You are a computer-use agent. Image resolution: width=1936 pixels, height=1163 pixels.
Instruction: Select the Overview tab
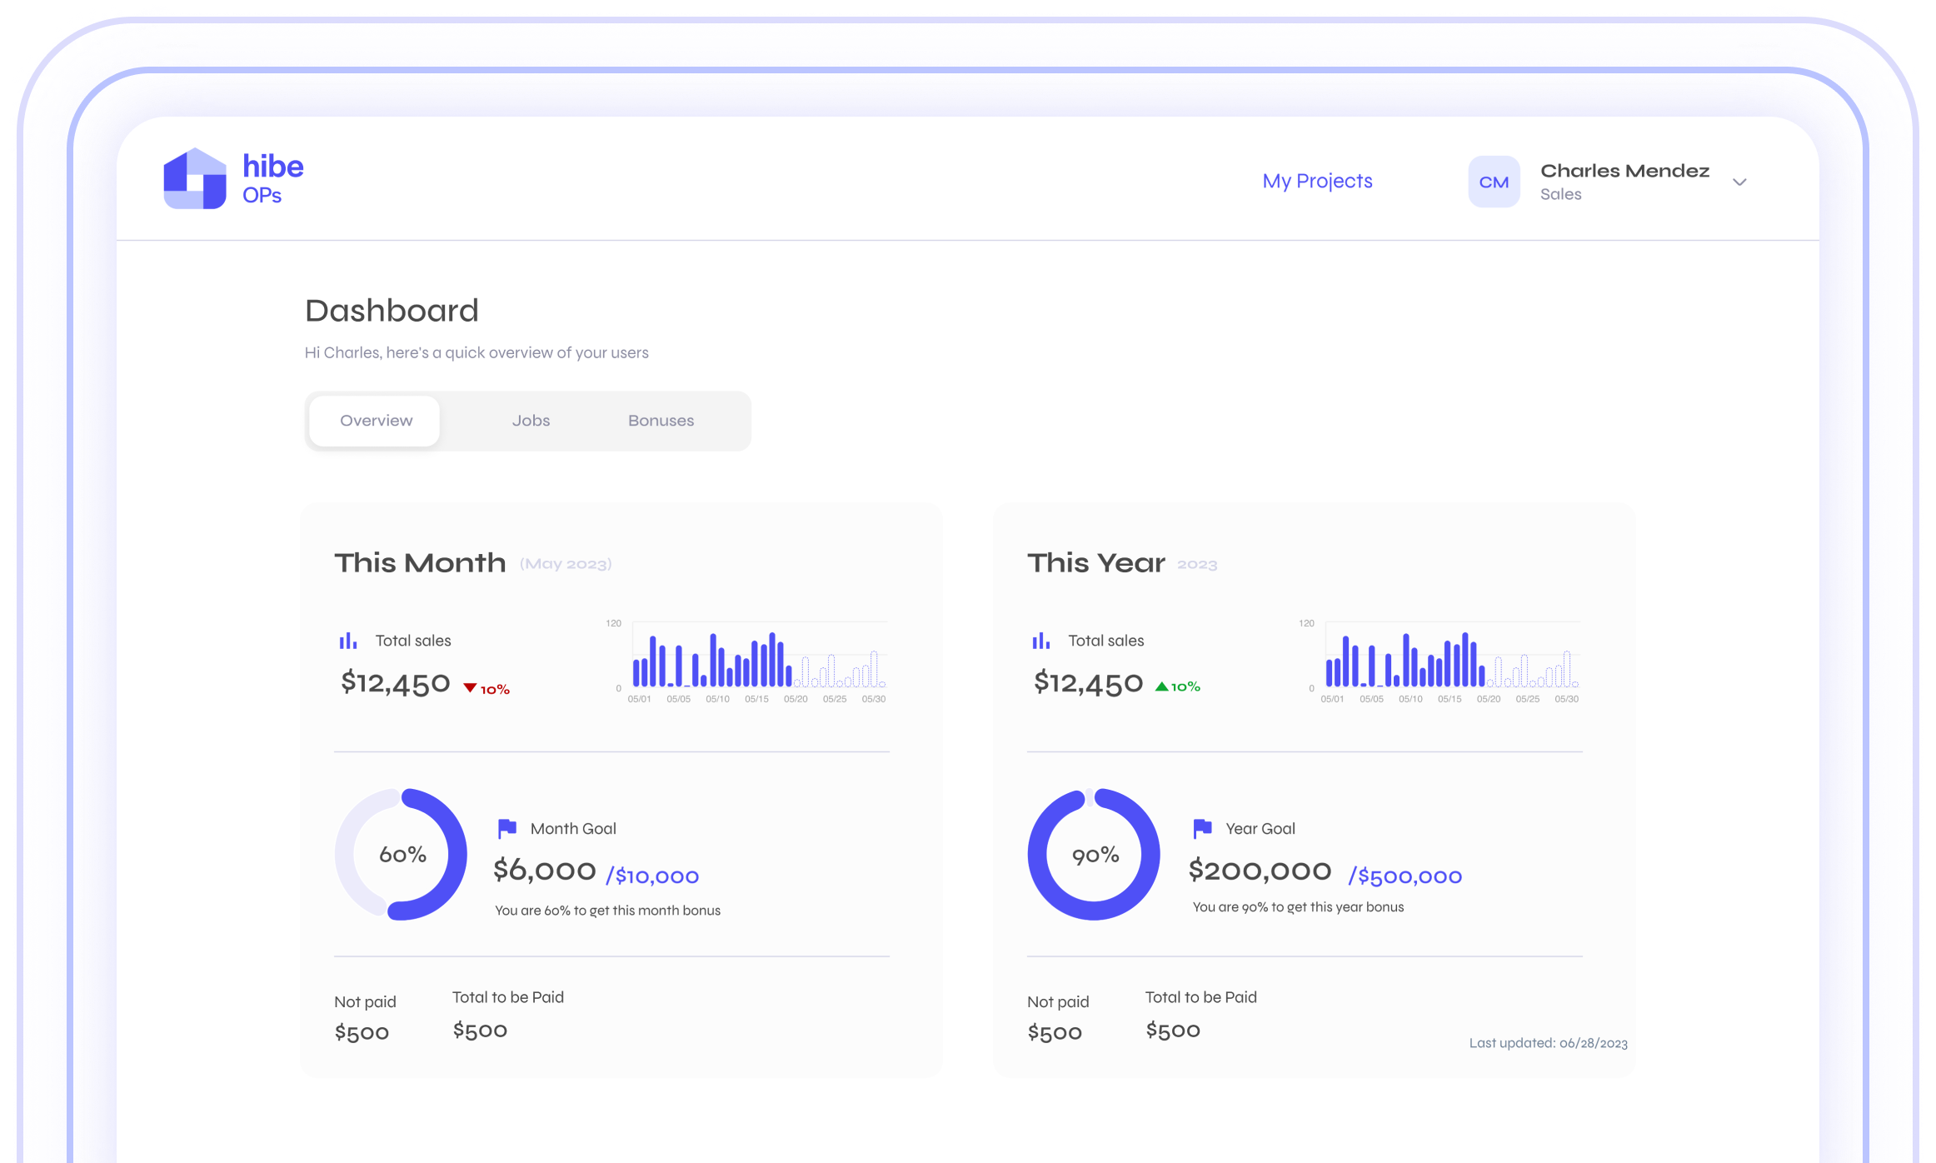tap(376, 421)
